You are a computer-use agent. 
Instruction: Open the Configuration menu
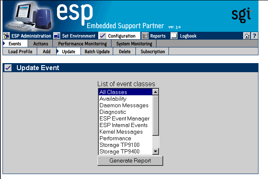(x=122, y=36)
